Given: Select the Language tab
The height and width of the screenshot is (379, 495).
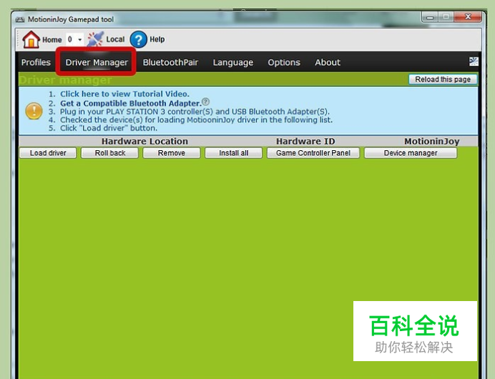Looking at the screenshot, I should (x=233, y=62).
